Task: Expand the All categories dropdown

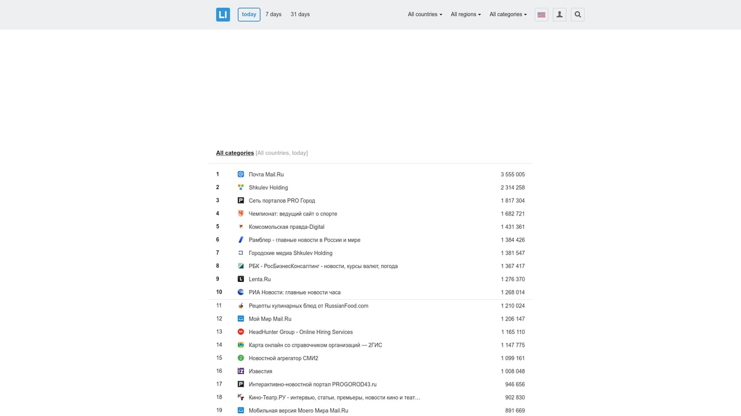Action: 508,14
